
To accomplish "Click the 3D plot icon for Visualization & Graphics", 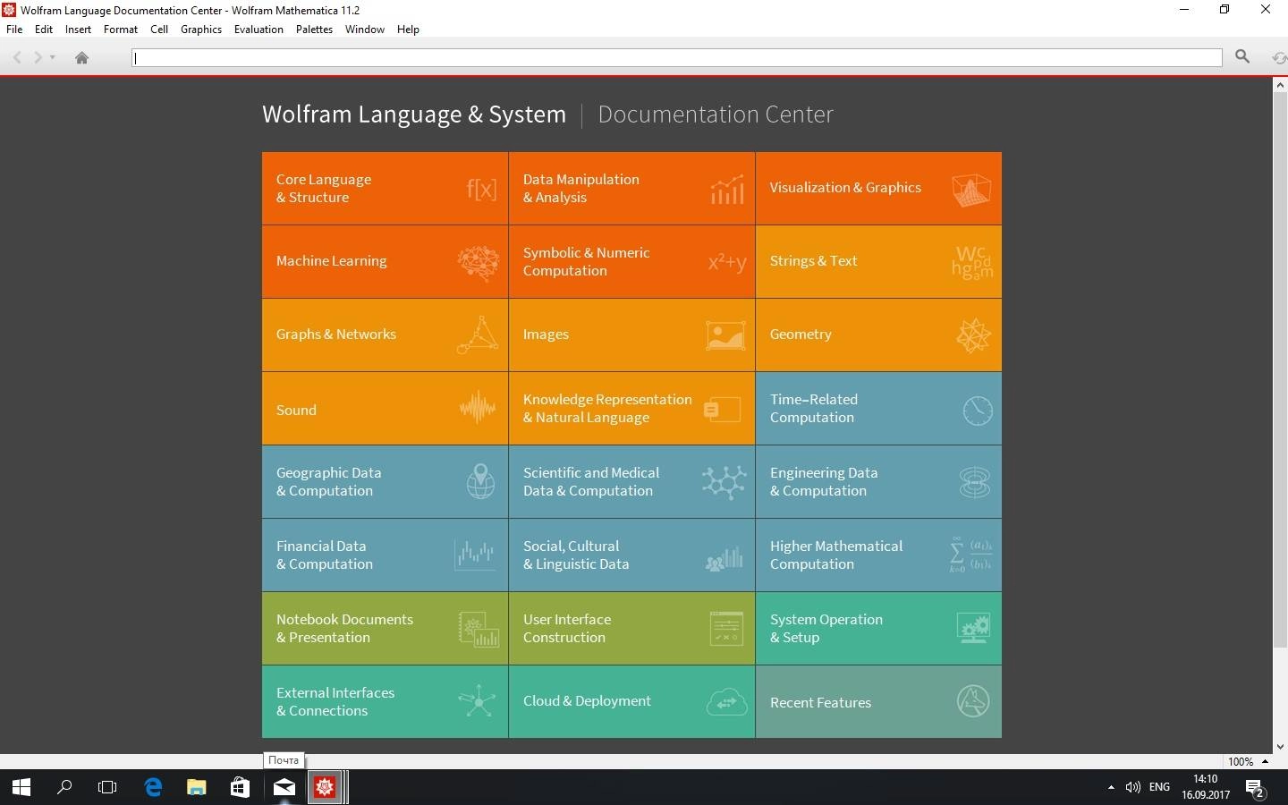I will [x=971, y=189].
